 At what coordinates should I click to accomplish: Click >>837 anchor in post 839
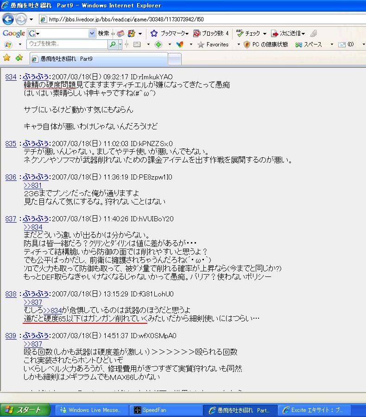click(x=33, y=344)
